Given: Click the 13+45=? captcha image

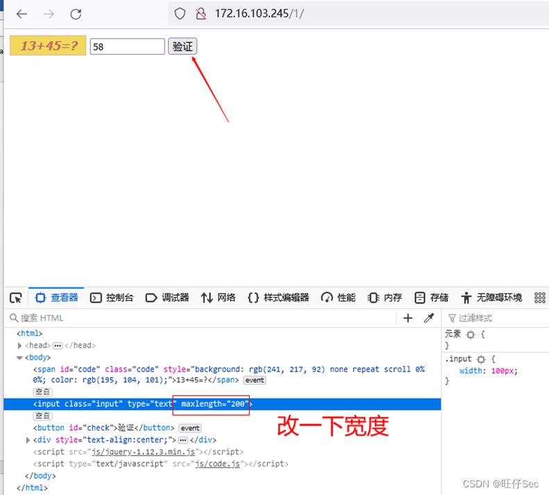Looking at the screenshot, I should [48, 46].
